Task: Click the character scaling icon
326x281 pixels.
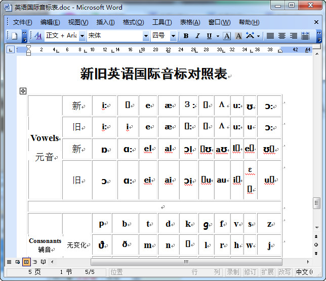Action: 250,36
